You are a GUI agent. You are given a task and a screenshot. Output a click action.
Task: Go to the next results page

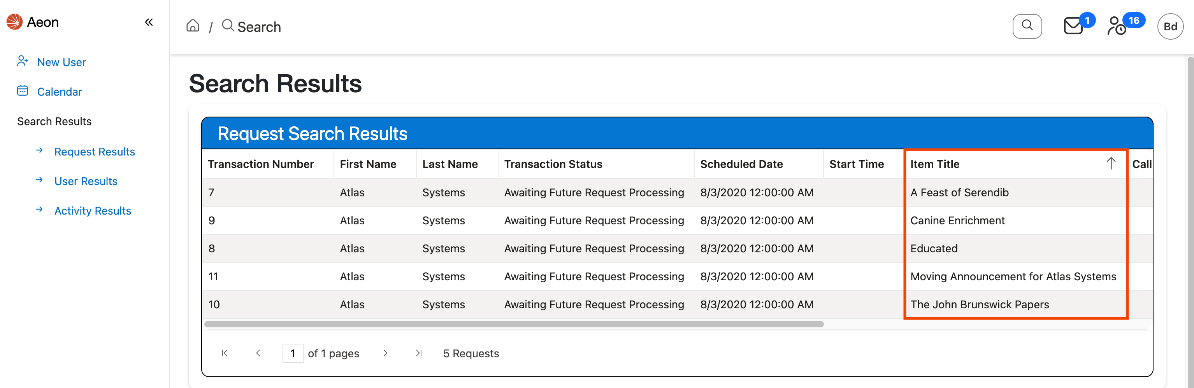point(385,353)
